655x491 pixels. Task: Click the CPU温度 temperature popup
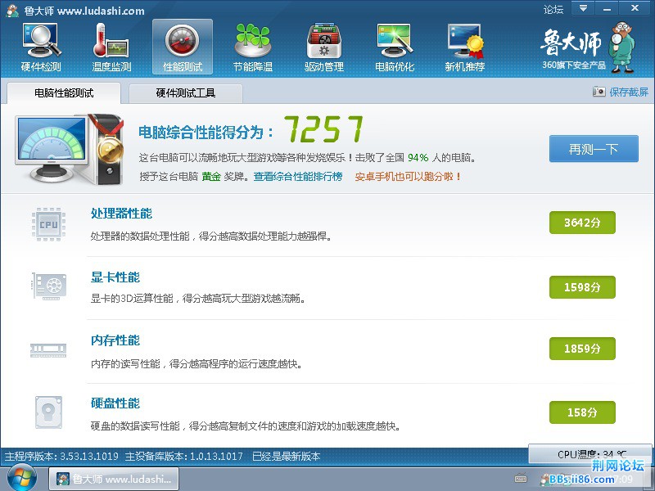coord(590,453)
